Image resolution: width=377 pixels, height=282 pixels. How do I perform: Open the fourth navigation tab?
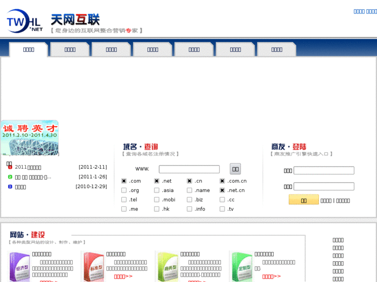coord(152,50)
